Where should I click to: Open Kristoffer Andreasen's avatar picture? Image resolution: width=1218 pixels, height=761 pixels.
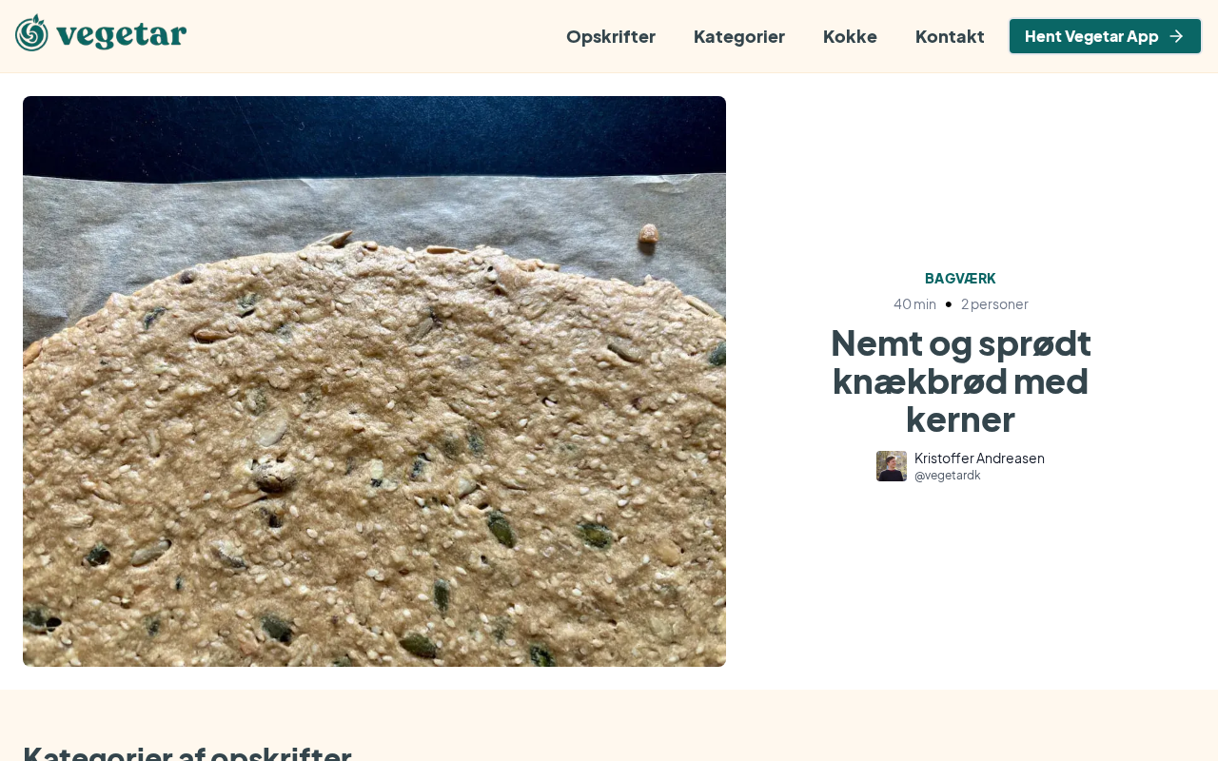(892, 466)
